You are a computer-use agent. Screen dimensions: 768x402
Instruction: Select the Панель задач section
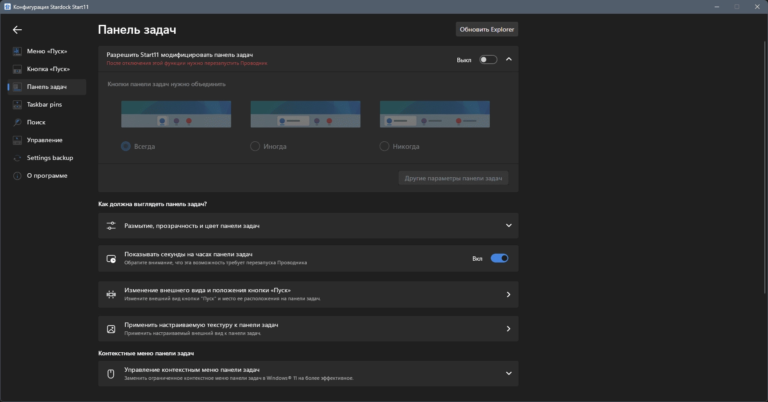(47, 87)
